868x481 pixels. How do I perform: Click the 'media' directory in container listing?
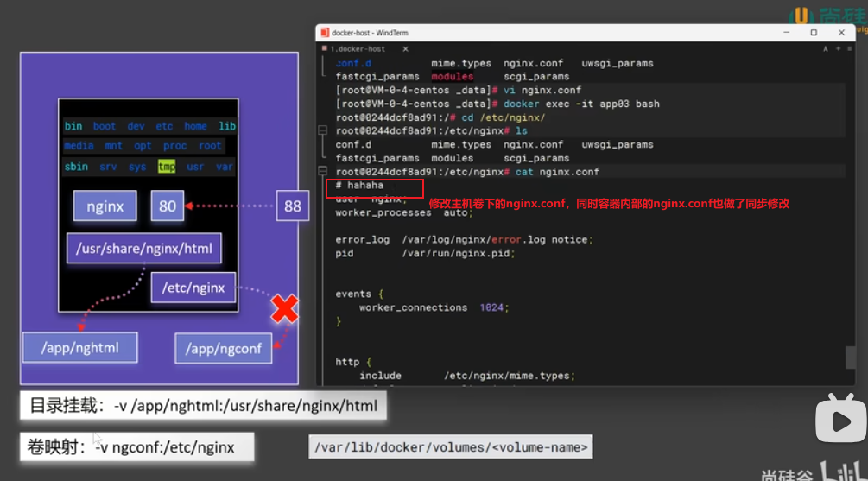[x=79, y=146]
